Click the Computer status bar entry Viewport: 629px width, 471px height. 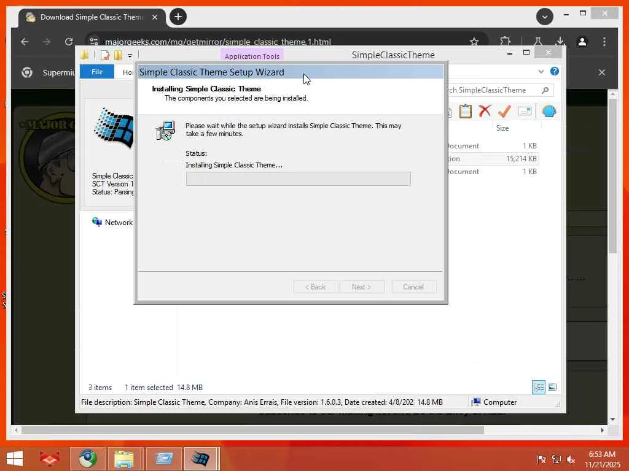point(494,402)
